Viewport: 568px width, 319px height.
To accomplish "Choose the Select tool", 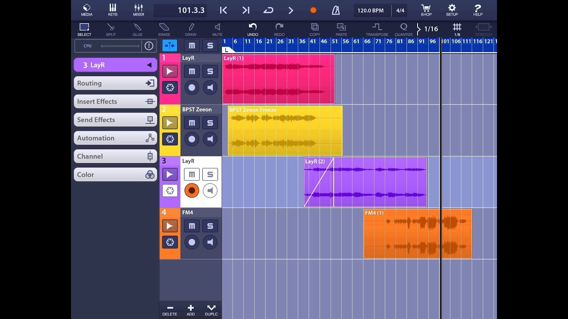I will tap(84, 30).
